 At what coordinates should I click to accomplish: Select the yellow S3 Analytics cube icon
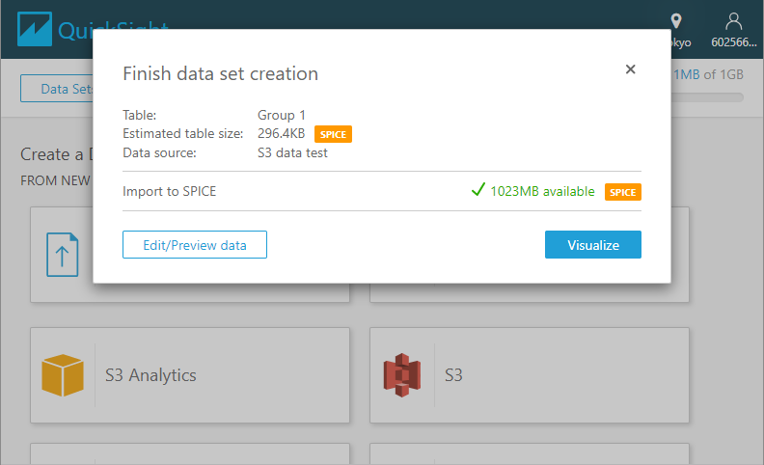pos(63,375)
